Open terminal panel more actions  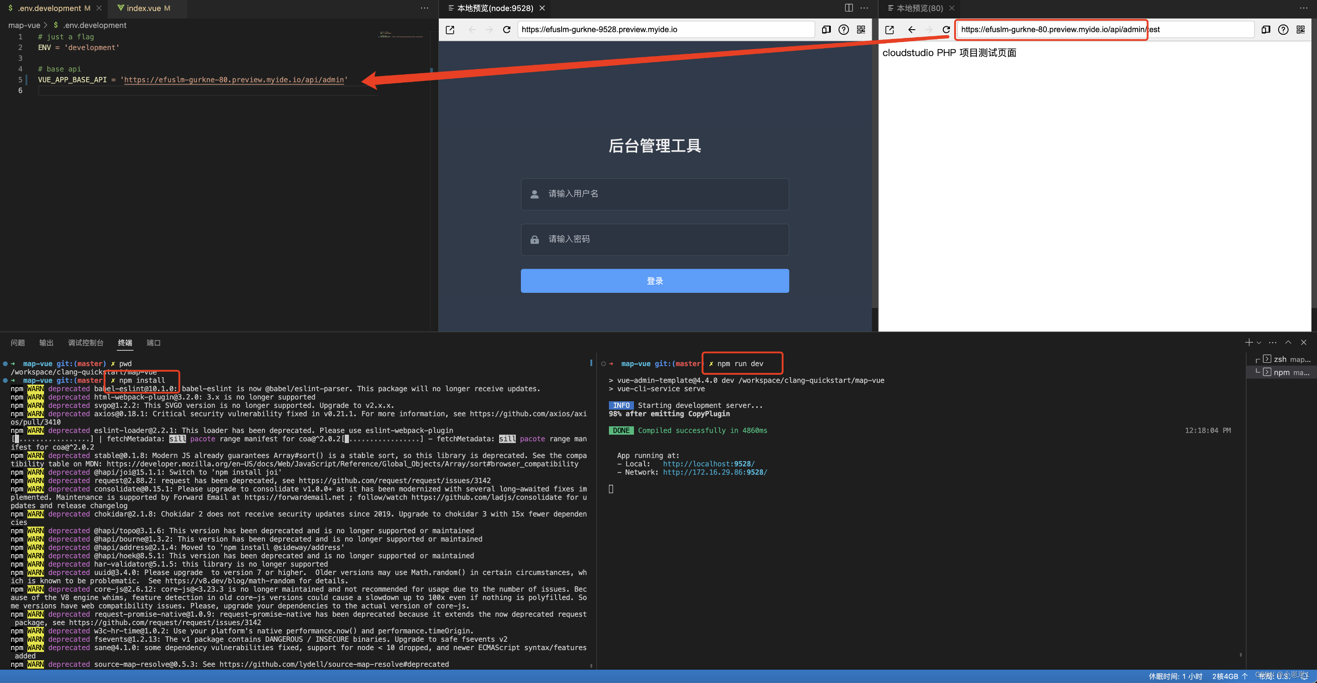pos(1273,342)
